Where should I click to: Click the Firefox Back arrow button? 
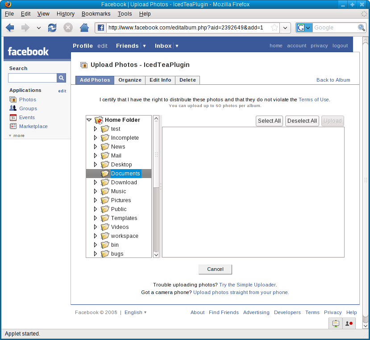[10, 28]
